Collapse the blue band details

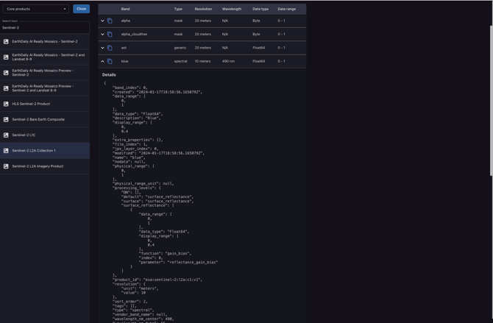(x=102, y=61)
